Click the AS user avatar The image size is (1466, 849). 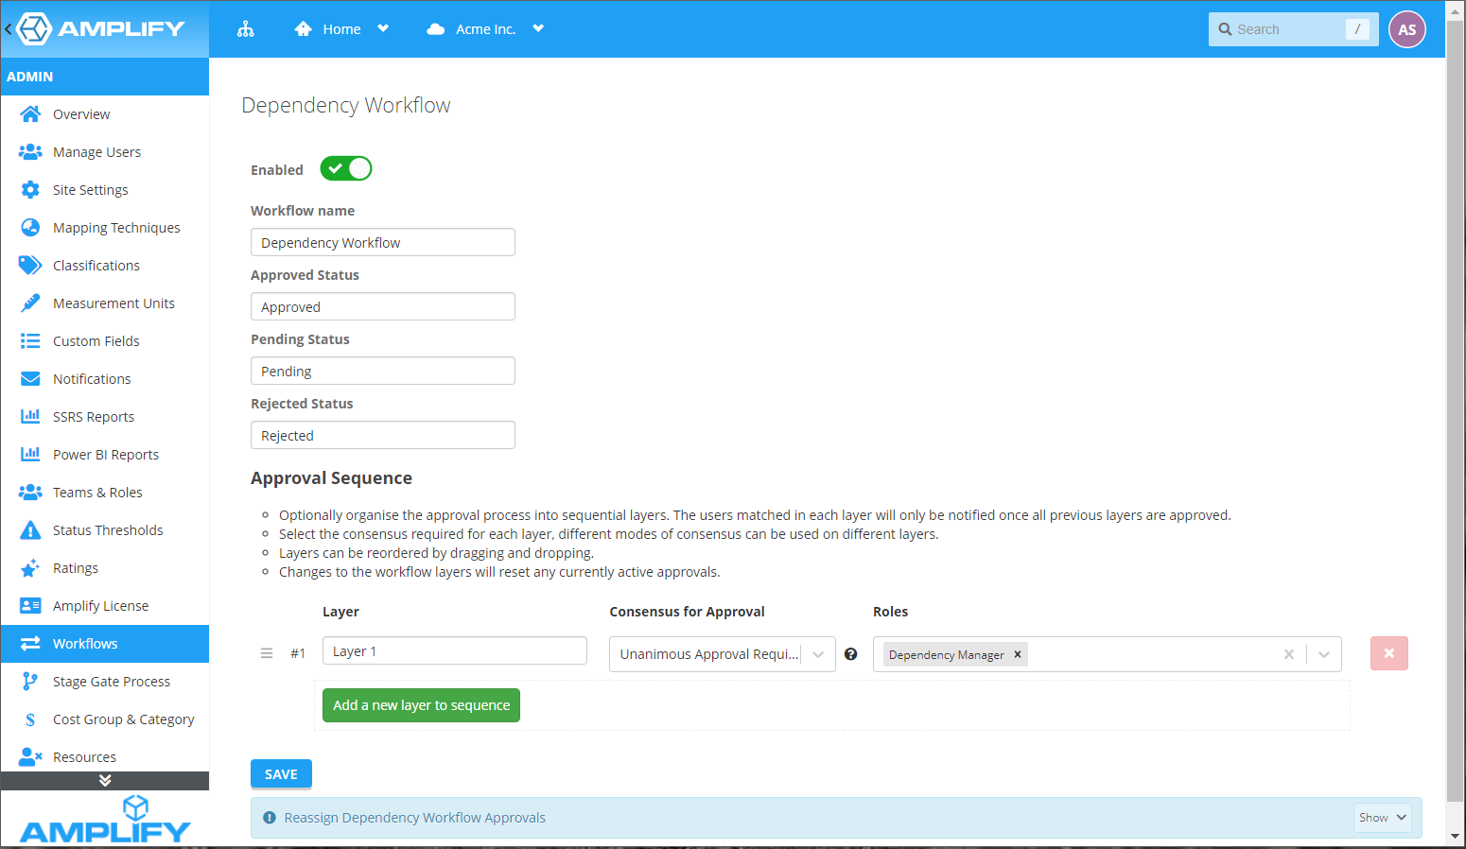pyautogui.click(x=1406, y=28)
